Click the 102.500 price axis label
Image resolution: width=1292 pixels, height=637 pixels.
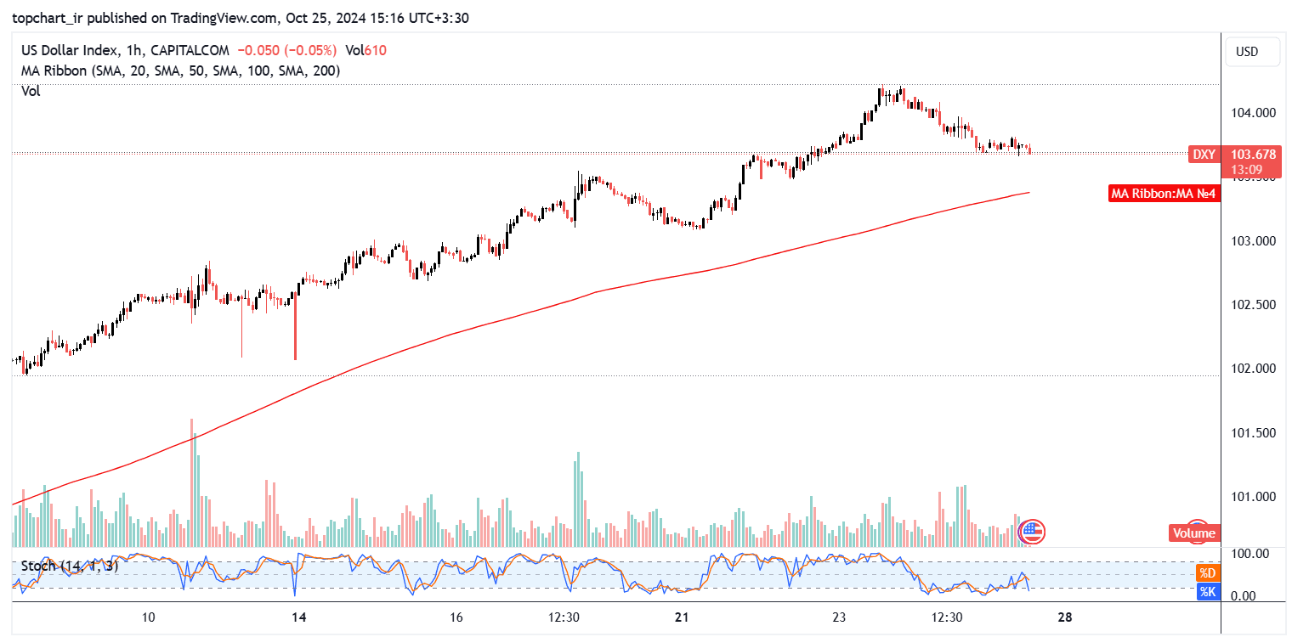pos(1254,305)
